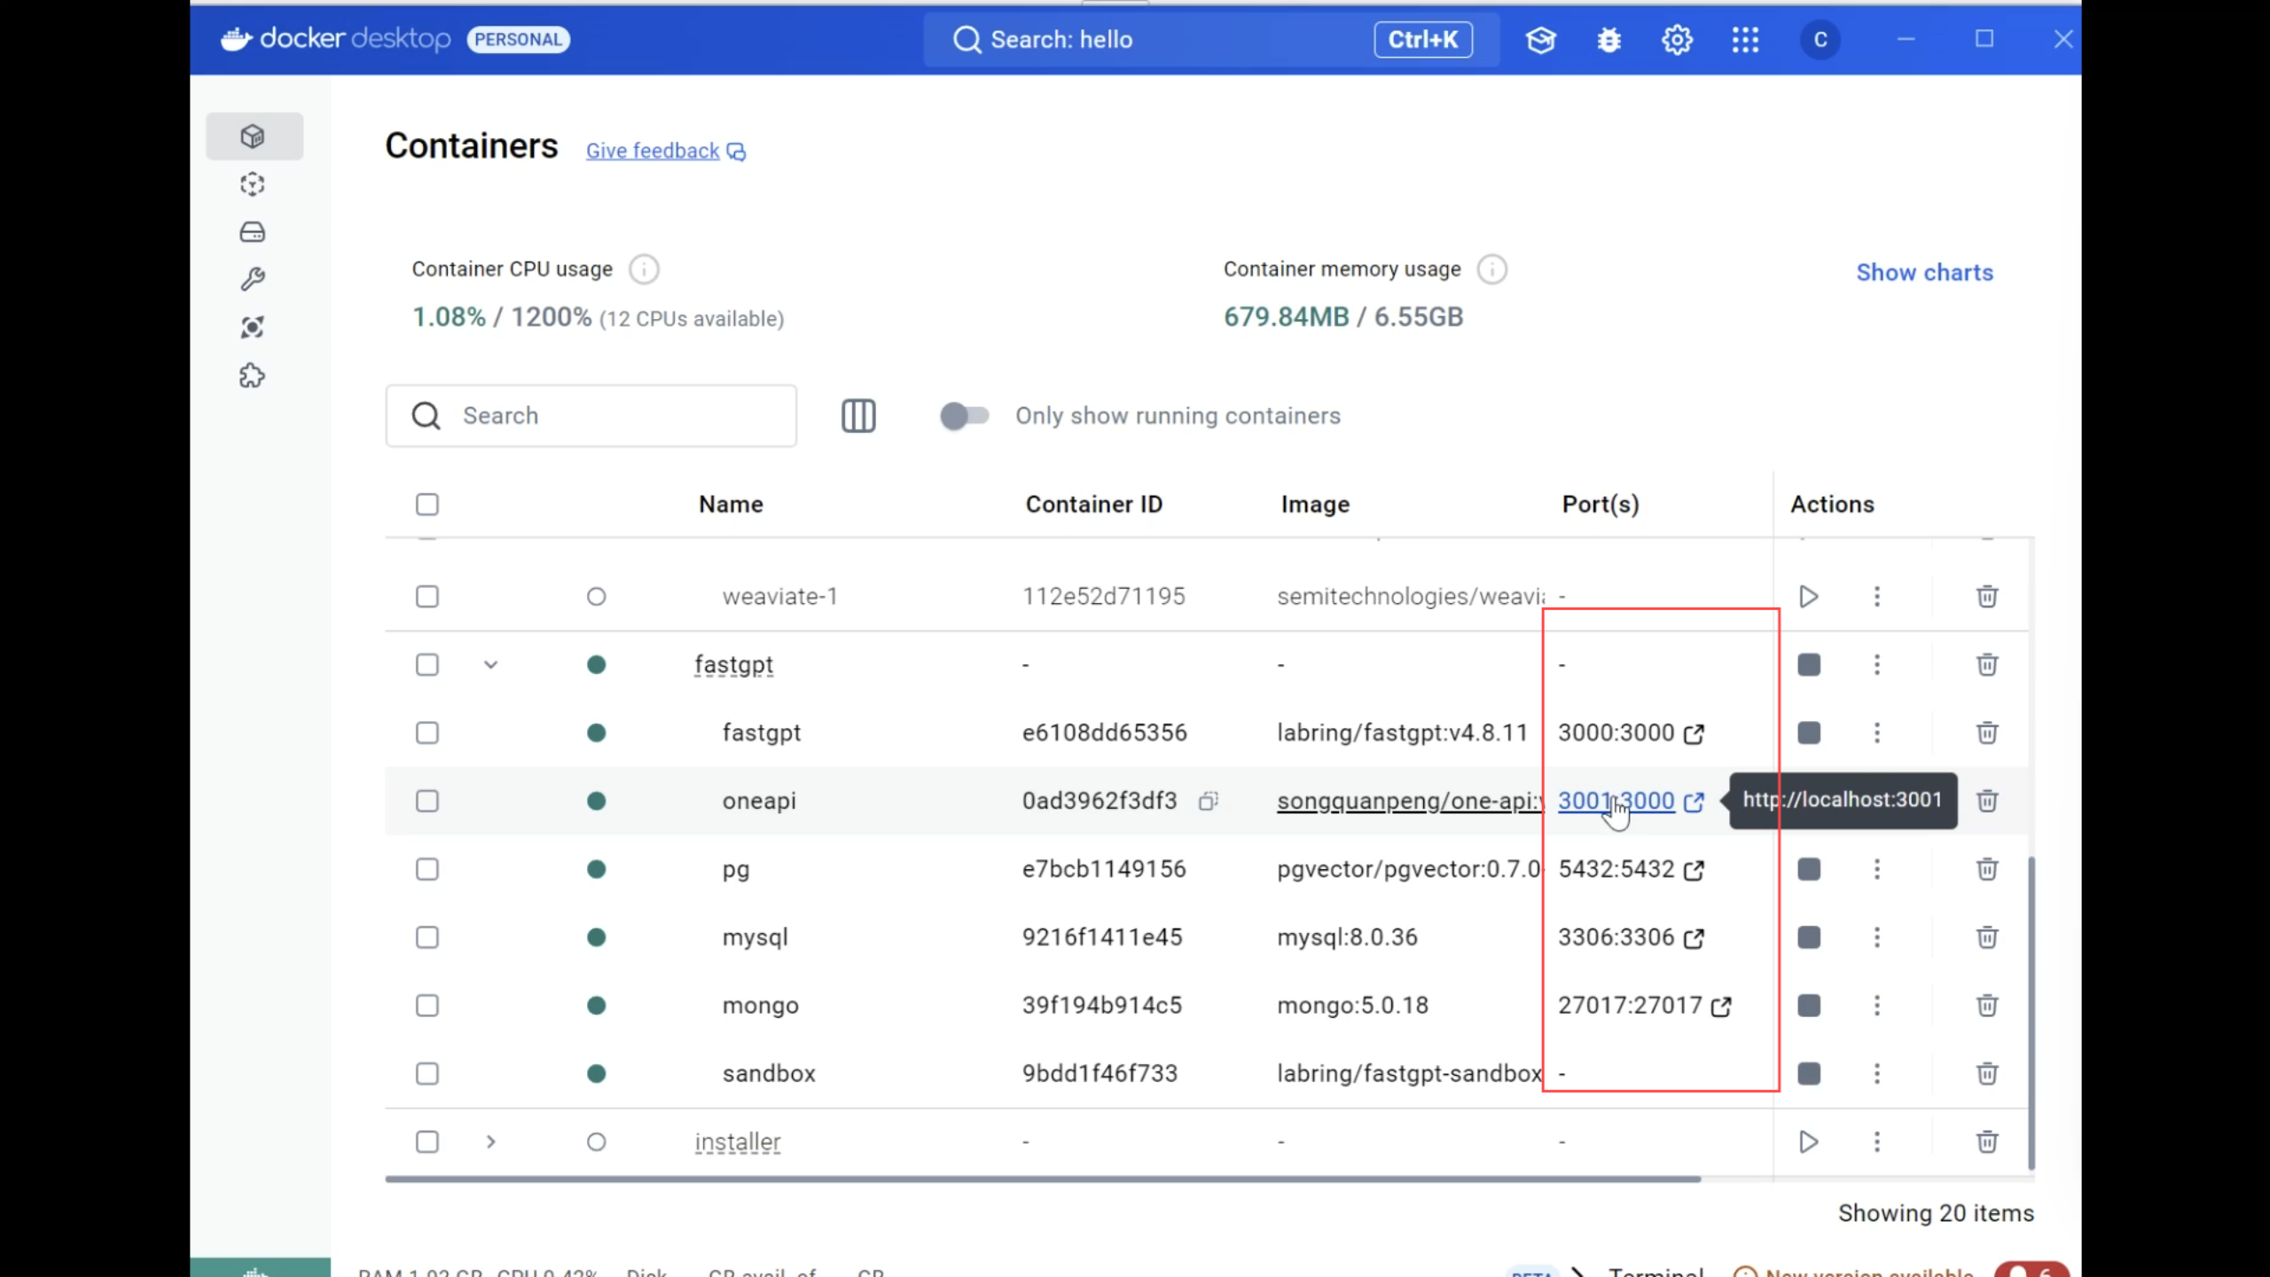Open Docker Desktop settings gear
Screen dimensions: 2270x1277
tap(1677, 40)
